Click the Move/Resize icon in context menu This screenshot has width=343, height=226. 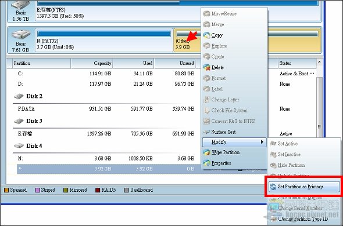[207, 14]
